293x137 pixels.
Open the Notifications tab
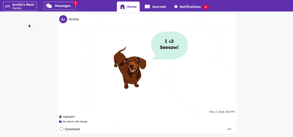pos(191,7)
